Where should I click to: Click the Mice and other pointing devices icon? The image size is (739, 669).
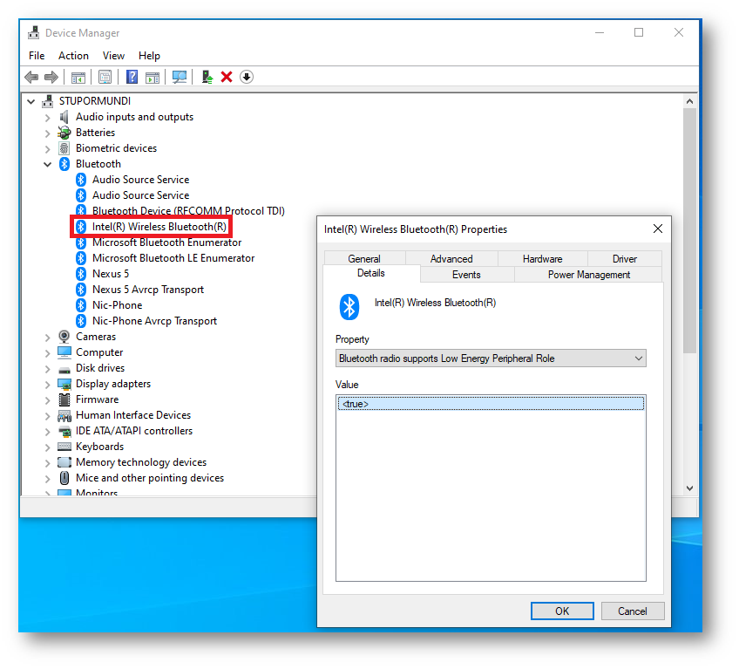click(64, 478)
